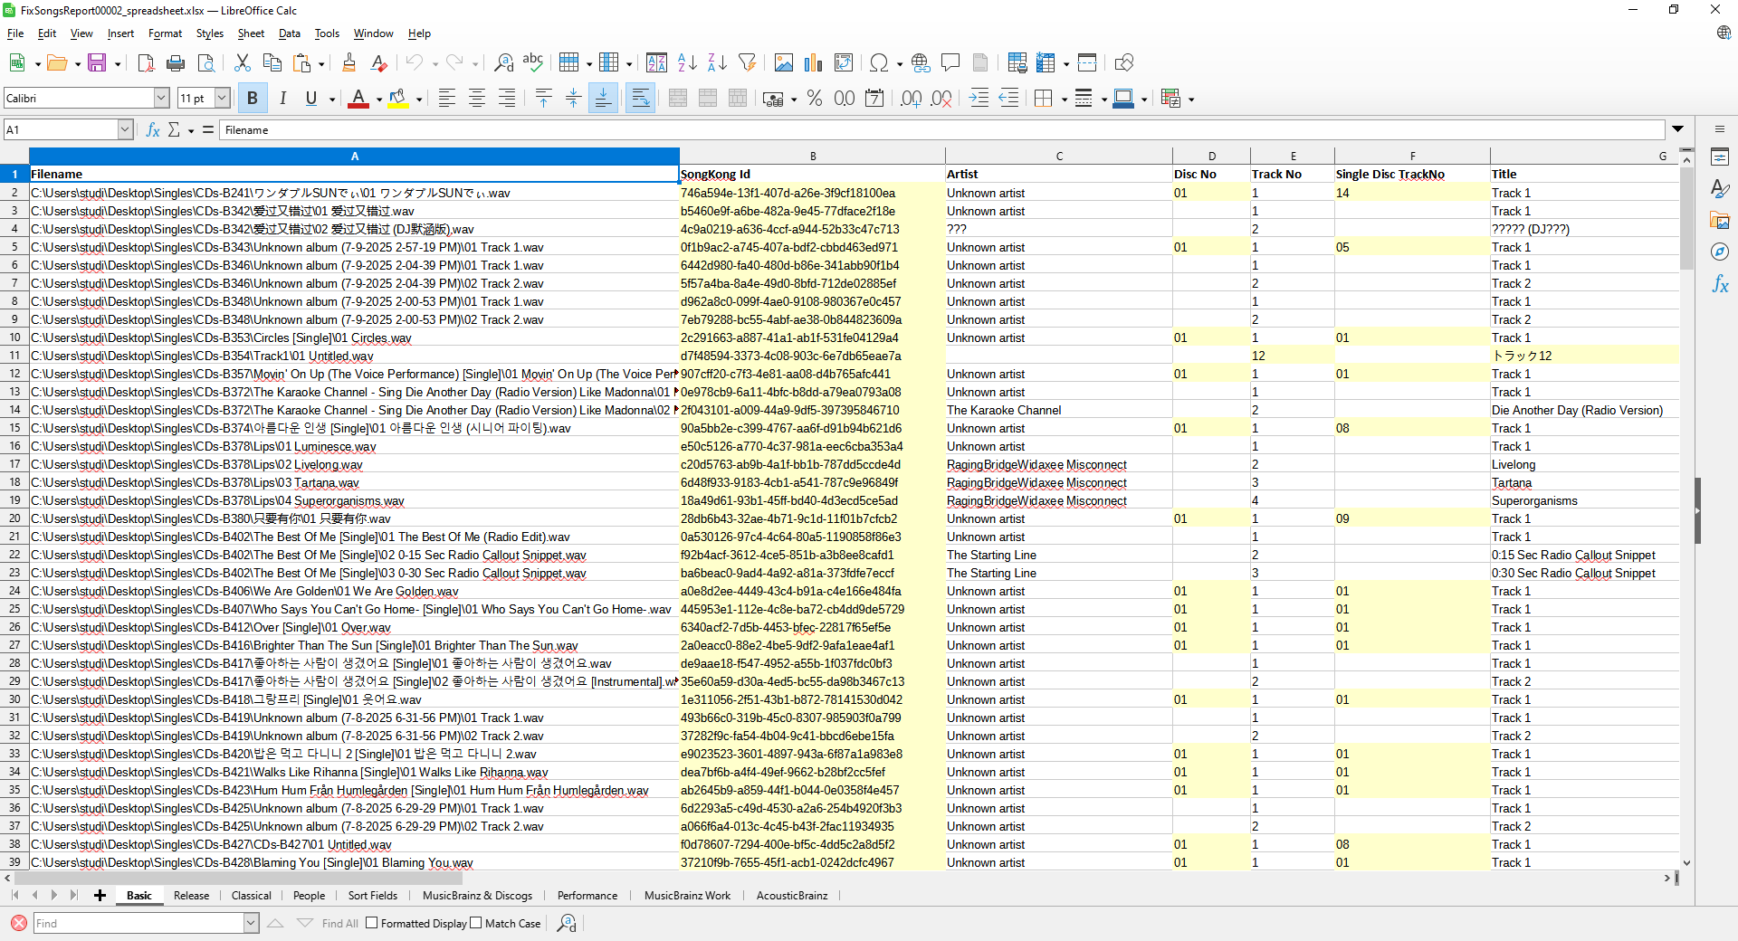Viewport: 1738px width, 941px height.
Task: Toggle Align Bottom button
Action: pyautogui.click(x=603, y=98)
